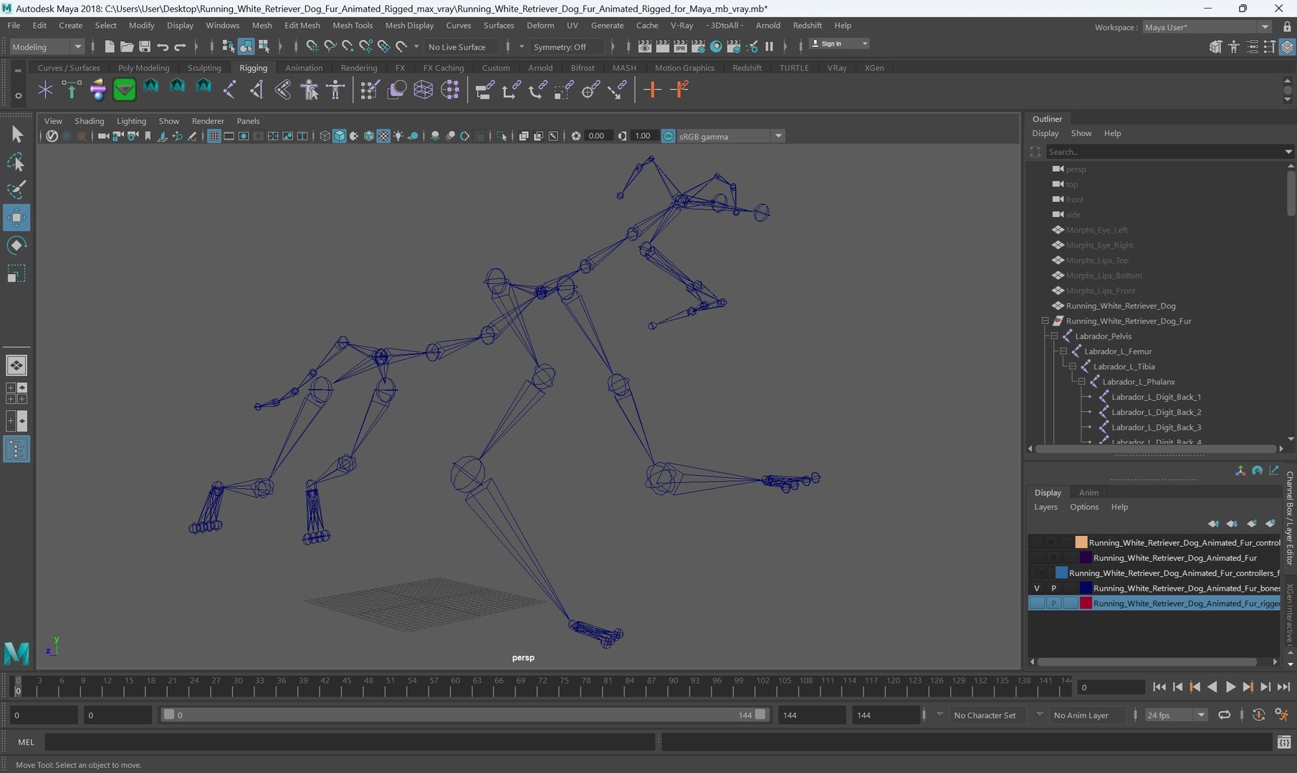This screenshot has width=1297, height=773.
Task: Activate the Rotate tool
Action: point(16,245)
